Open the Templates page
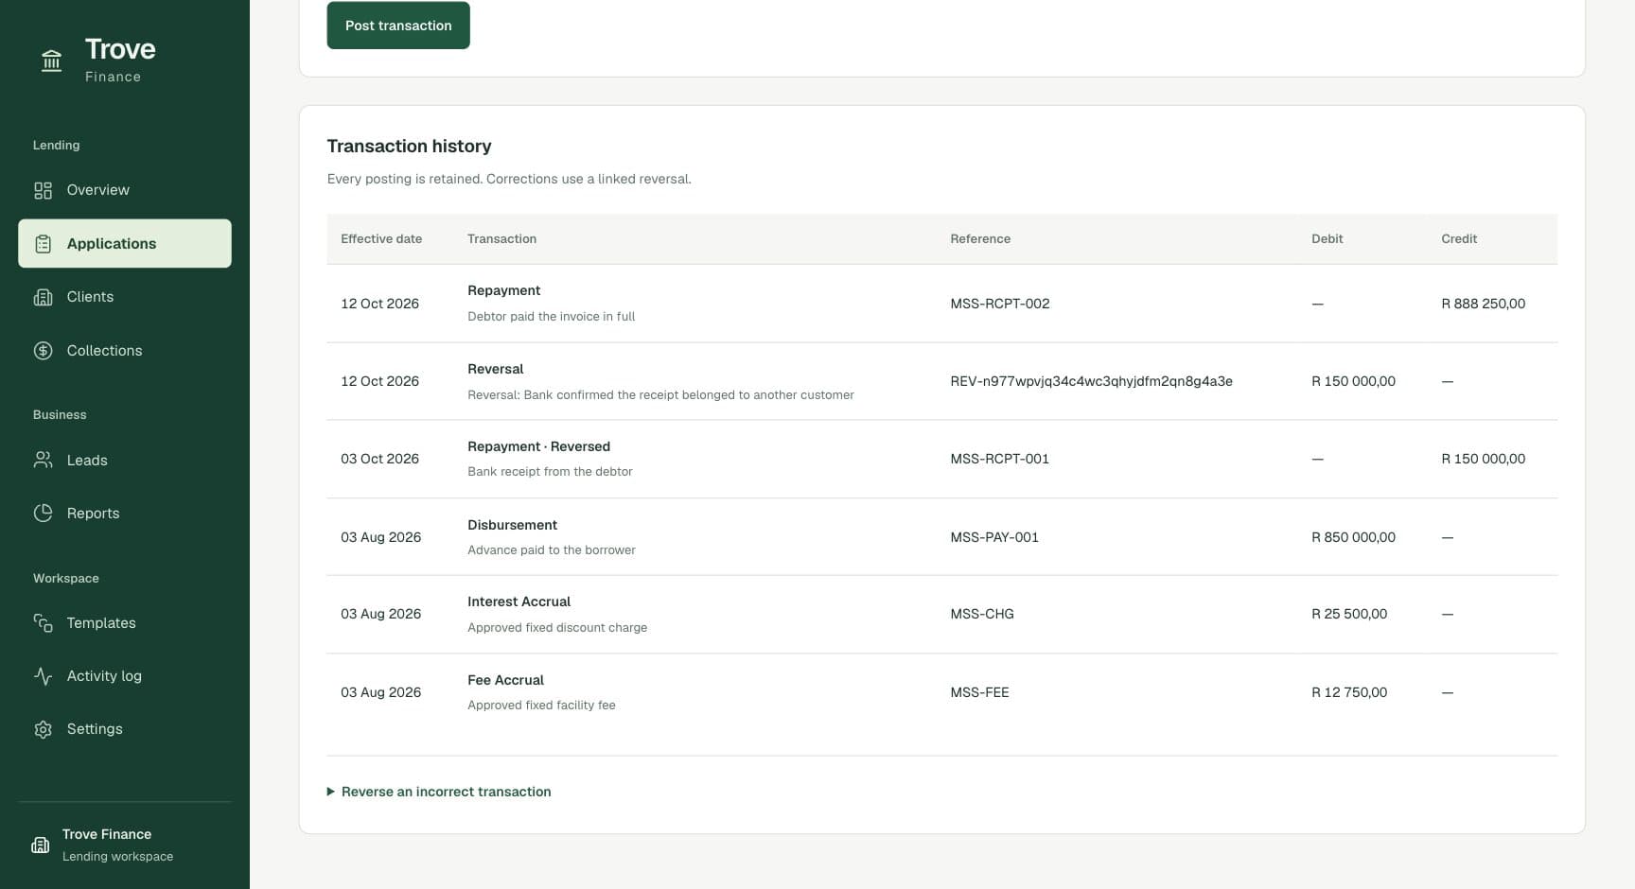 [x=124, y=623]
